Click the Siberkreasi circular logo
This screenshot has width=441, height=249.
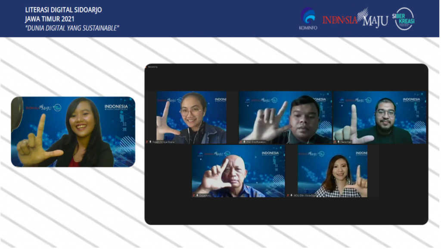coord(404,19)
